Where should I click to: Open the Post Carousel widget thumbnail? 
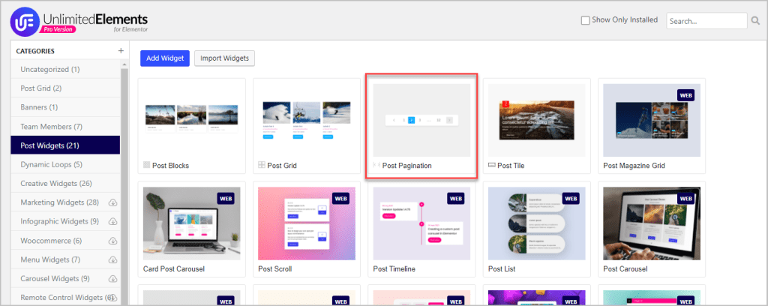point(652,223)
